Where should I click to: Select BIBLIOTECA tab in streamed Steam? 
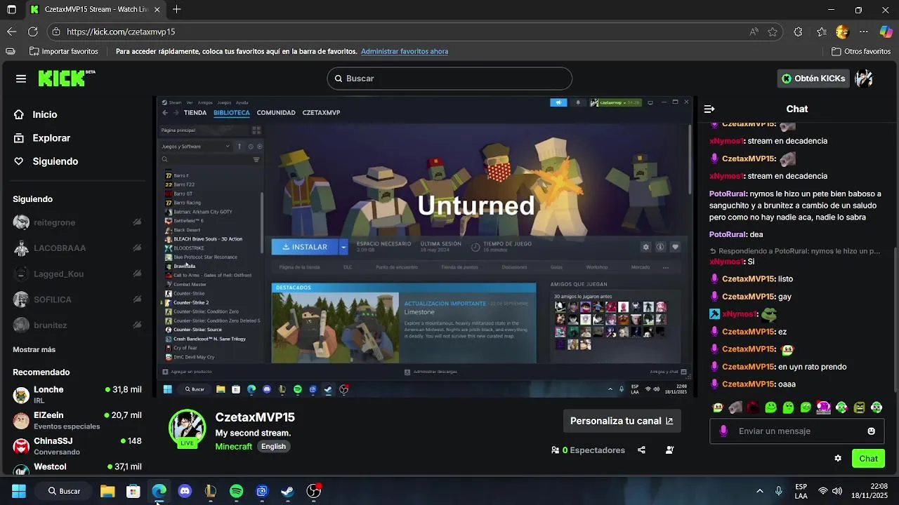pos(232,113)
